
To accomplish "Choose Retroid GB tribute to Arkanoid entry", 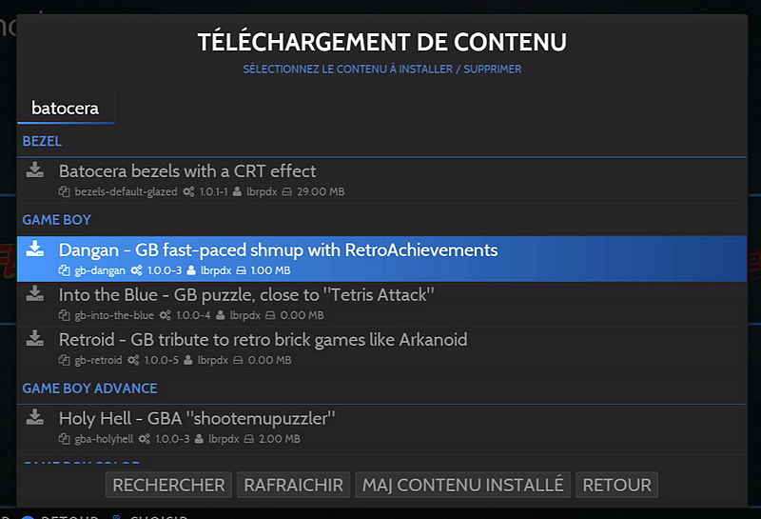I will click(381, 349).
